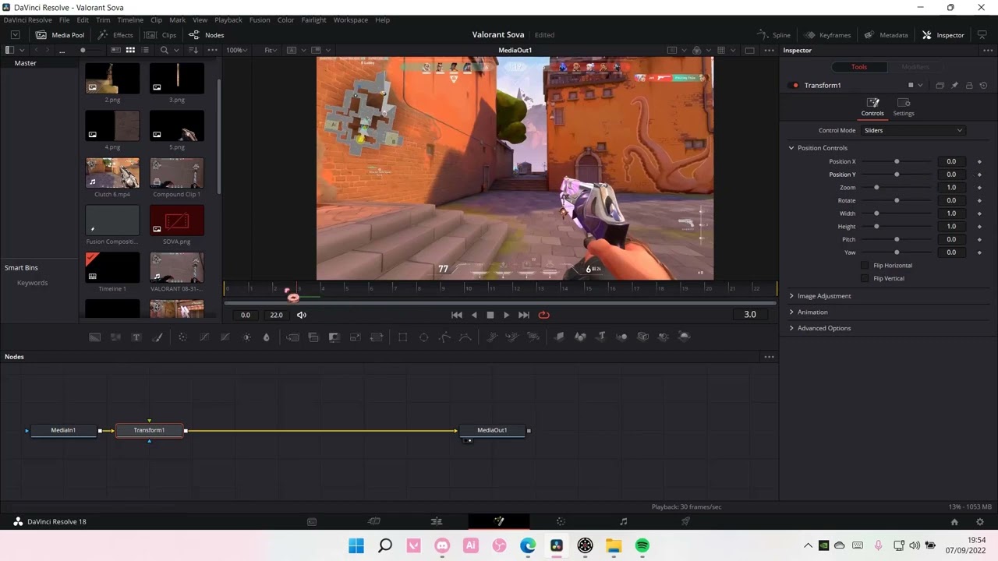Screen dimensions: 998x561
Task: Add a Text+ node from toolbar
Action: [x=136, y=337]
